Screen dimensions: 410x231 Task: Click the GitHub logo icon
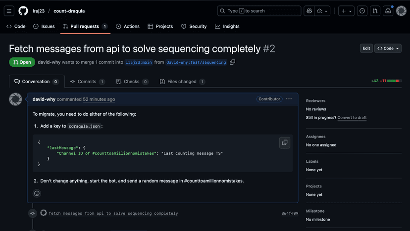coord(23,11)
